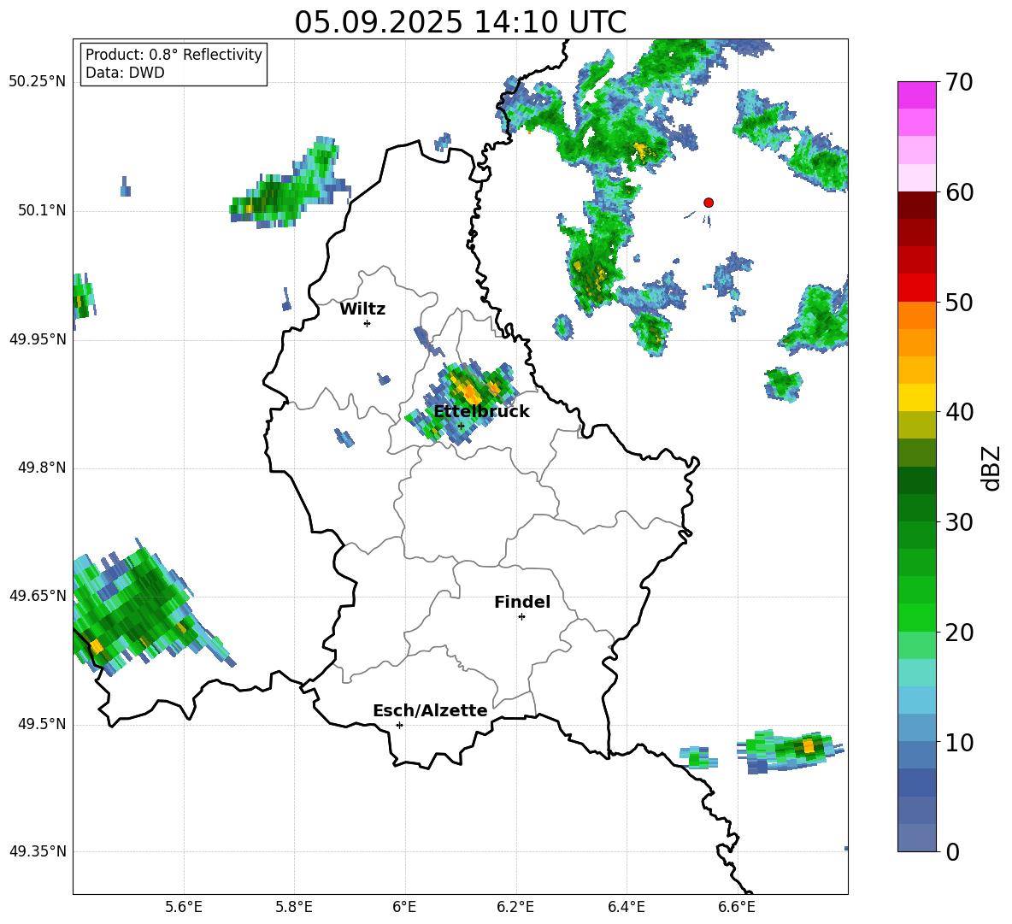Click the 10 colorbar tick label
The width and height of the screenshot is (1012, 924).
coord(959,742)
